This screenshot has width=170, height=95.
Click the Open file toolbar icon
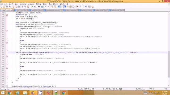click(4, 7)
